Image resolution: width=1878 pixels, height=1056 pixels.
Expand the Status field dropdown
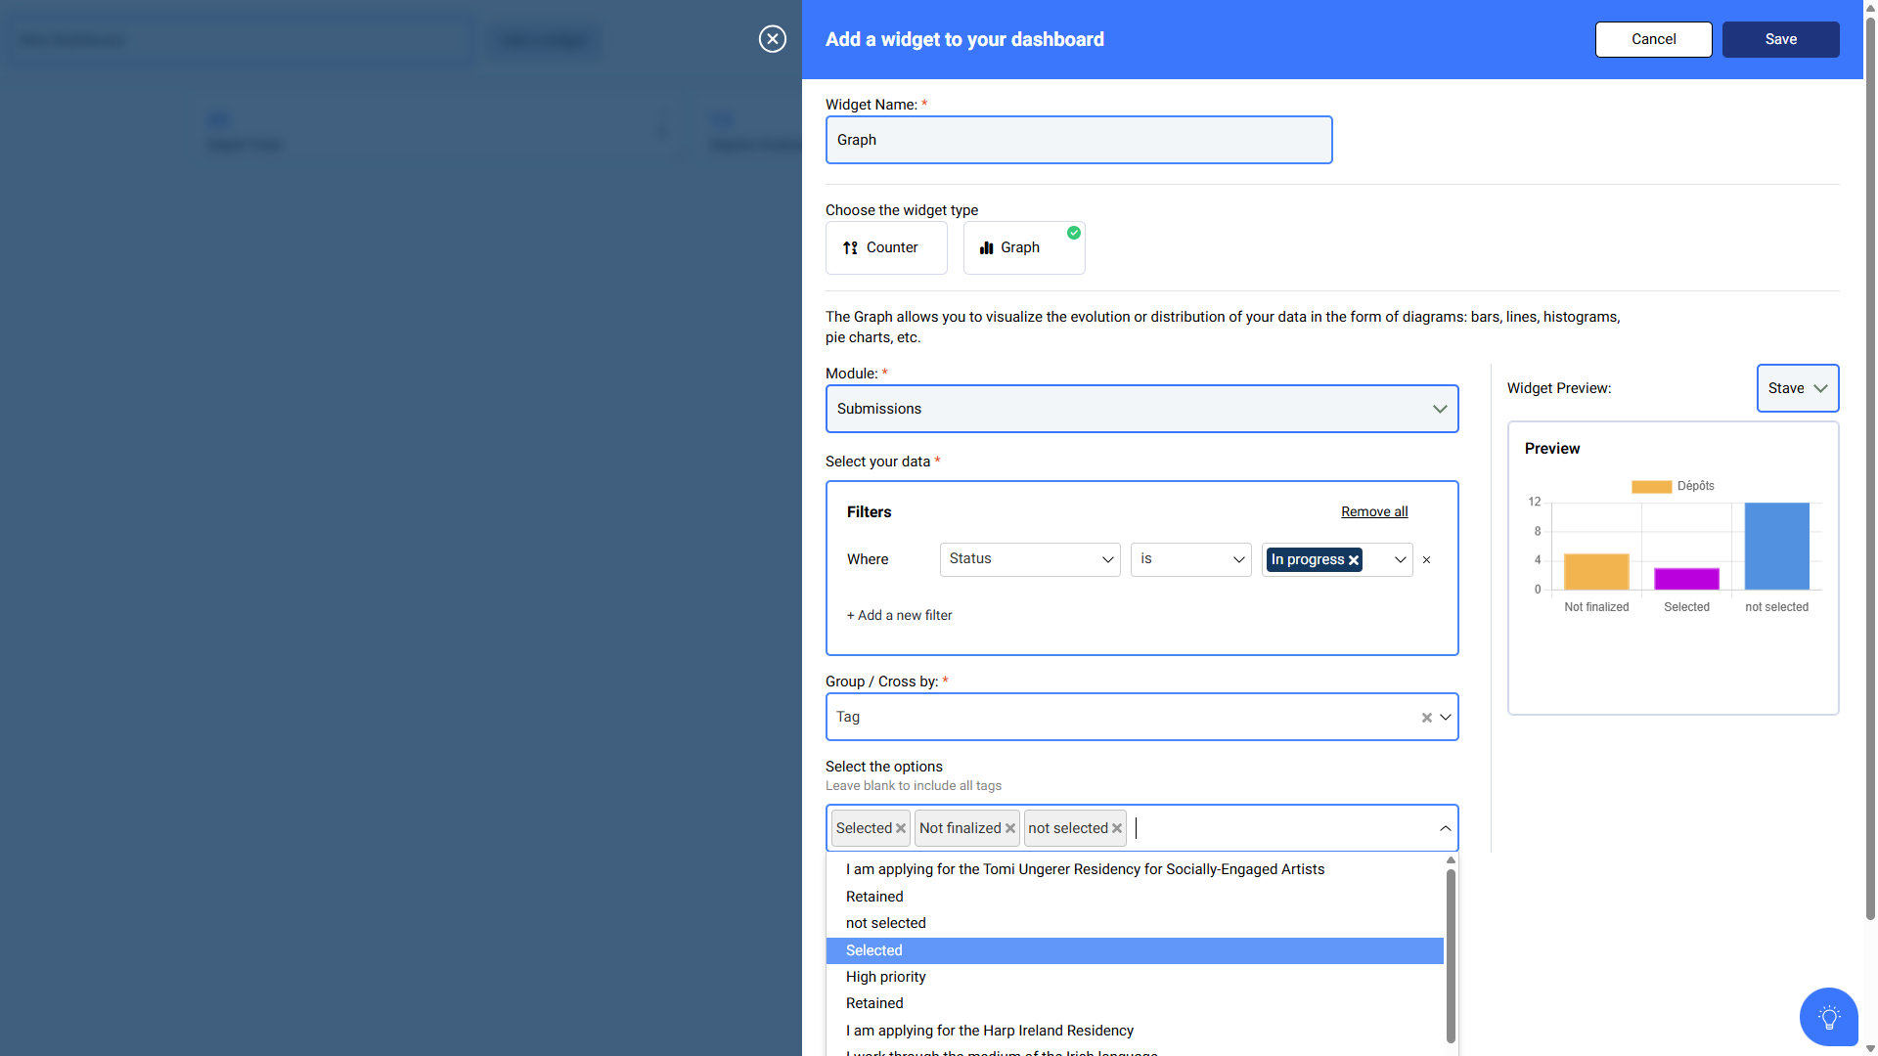click(x=1030, y=559)
